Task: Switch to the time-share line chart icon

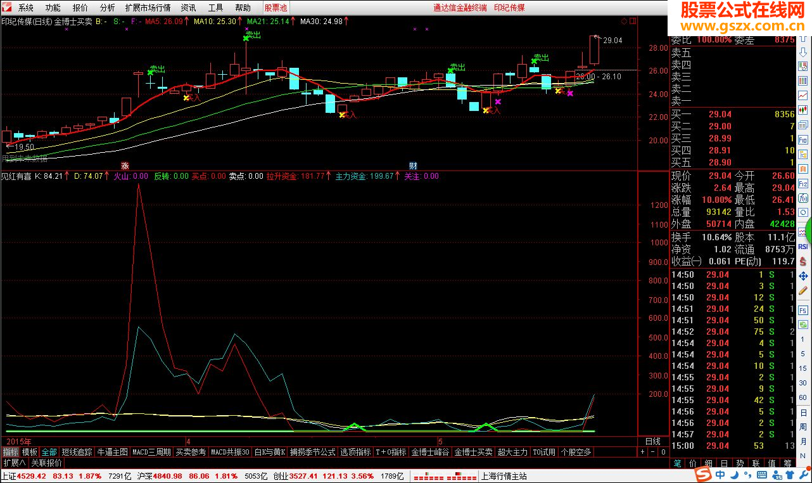Action: tap(803, 94)
